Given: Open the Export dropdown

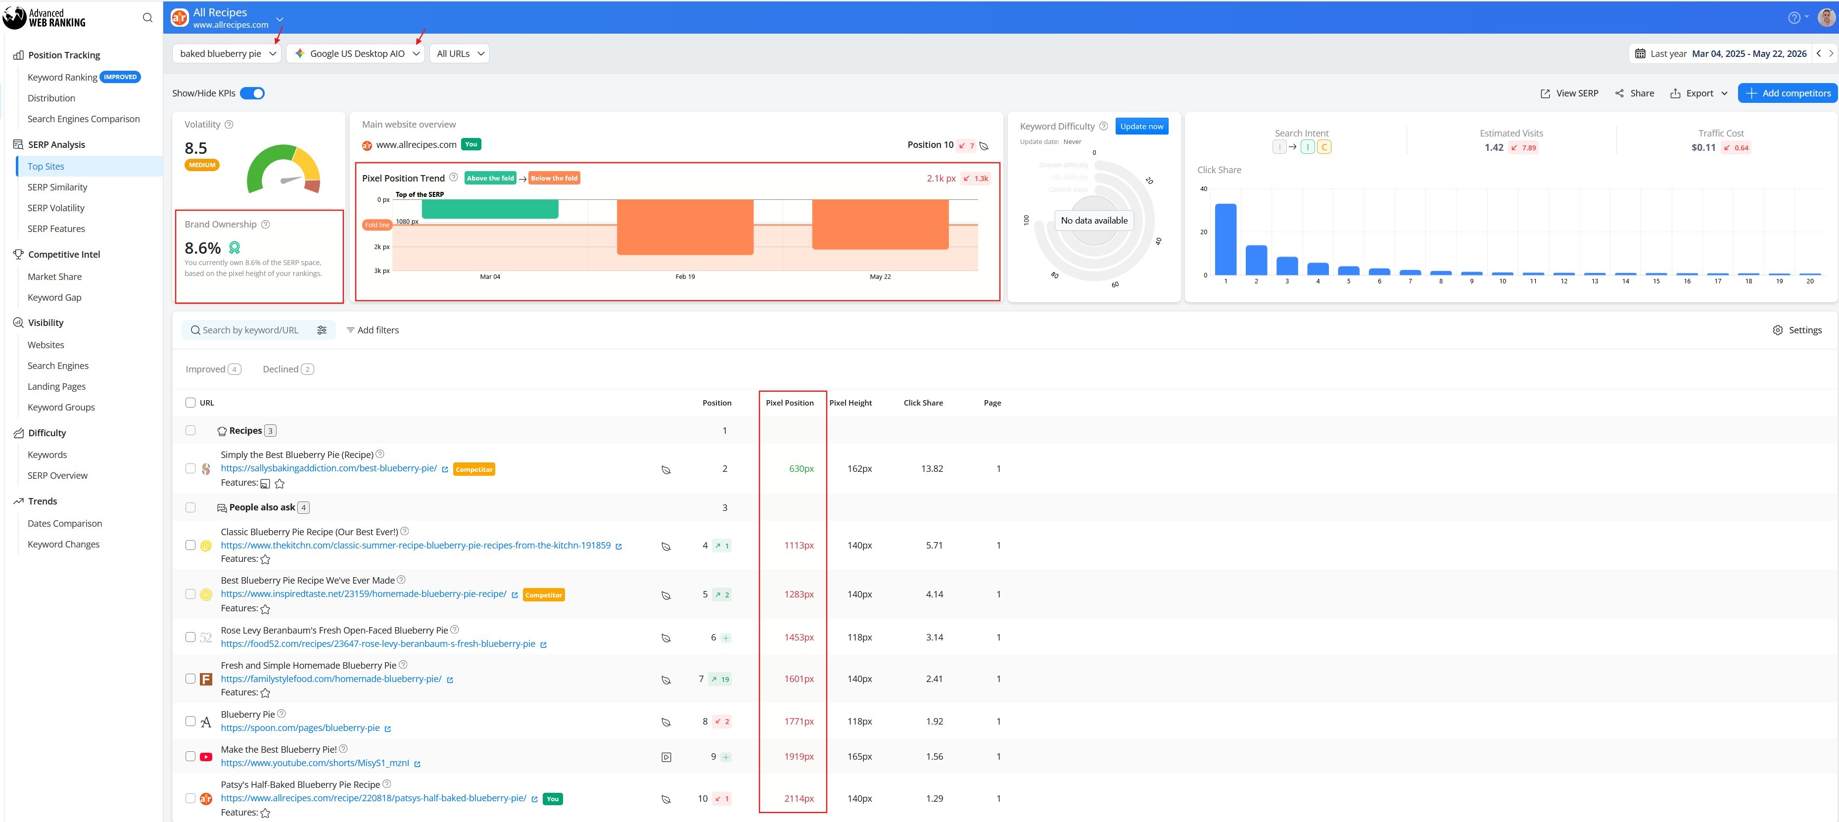Looking at the screenshot, I should [1699, 93].
